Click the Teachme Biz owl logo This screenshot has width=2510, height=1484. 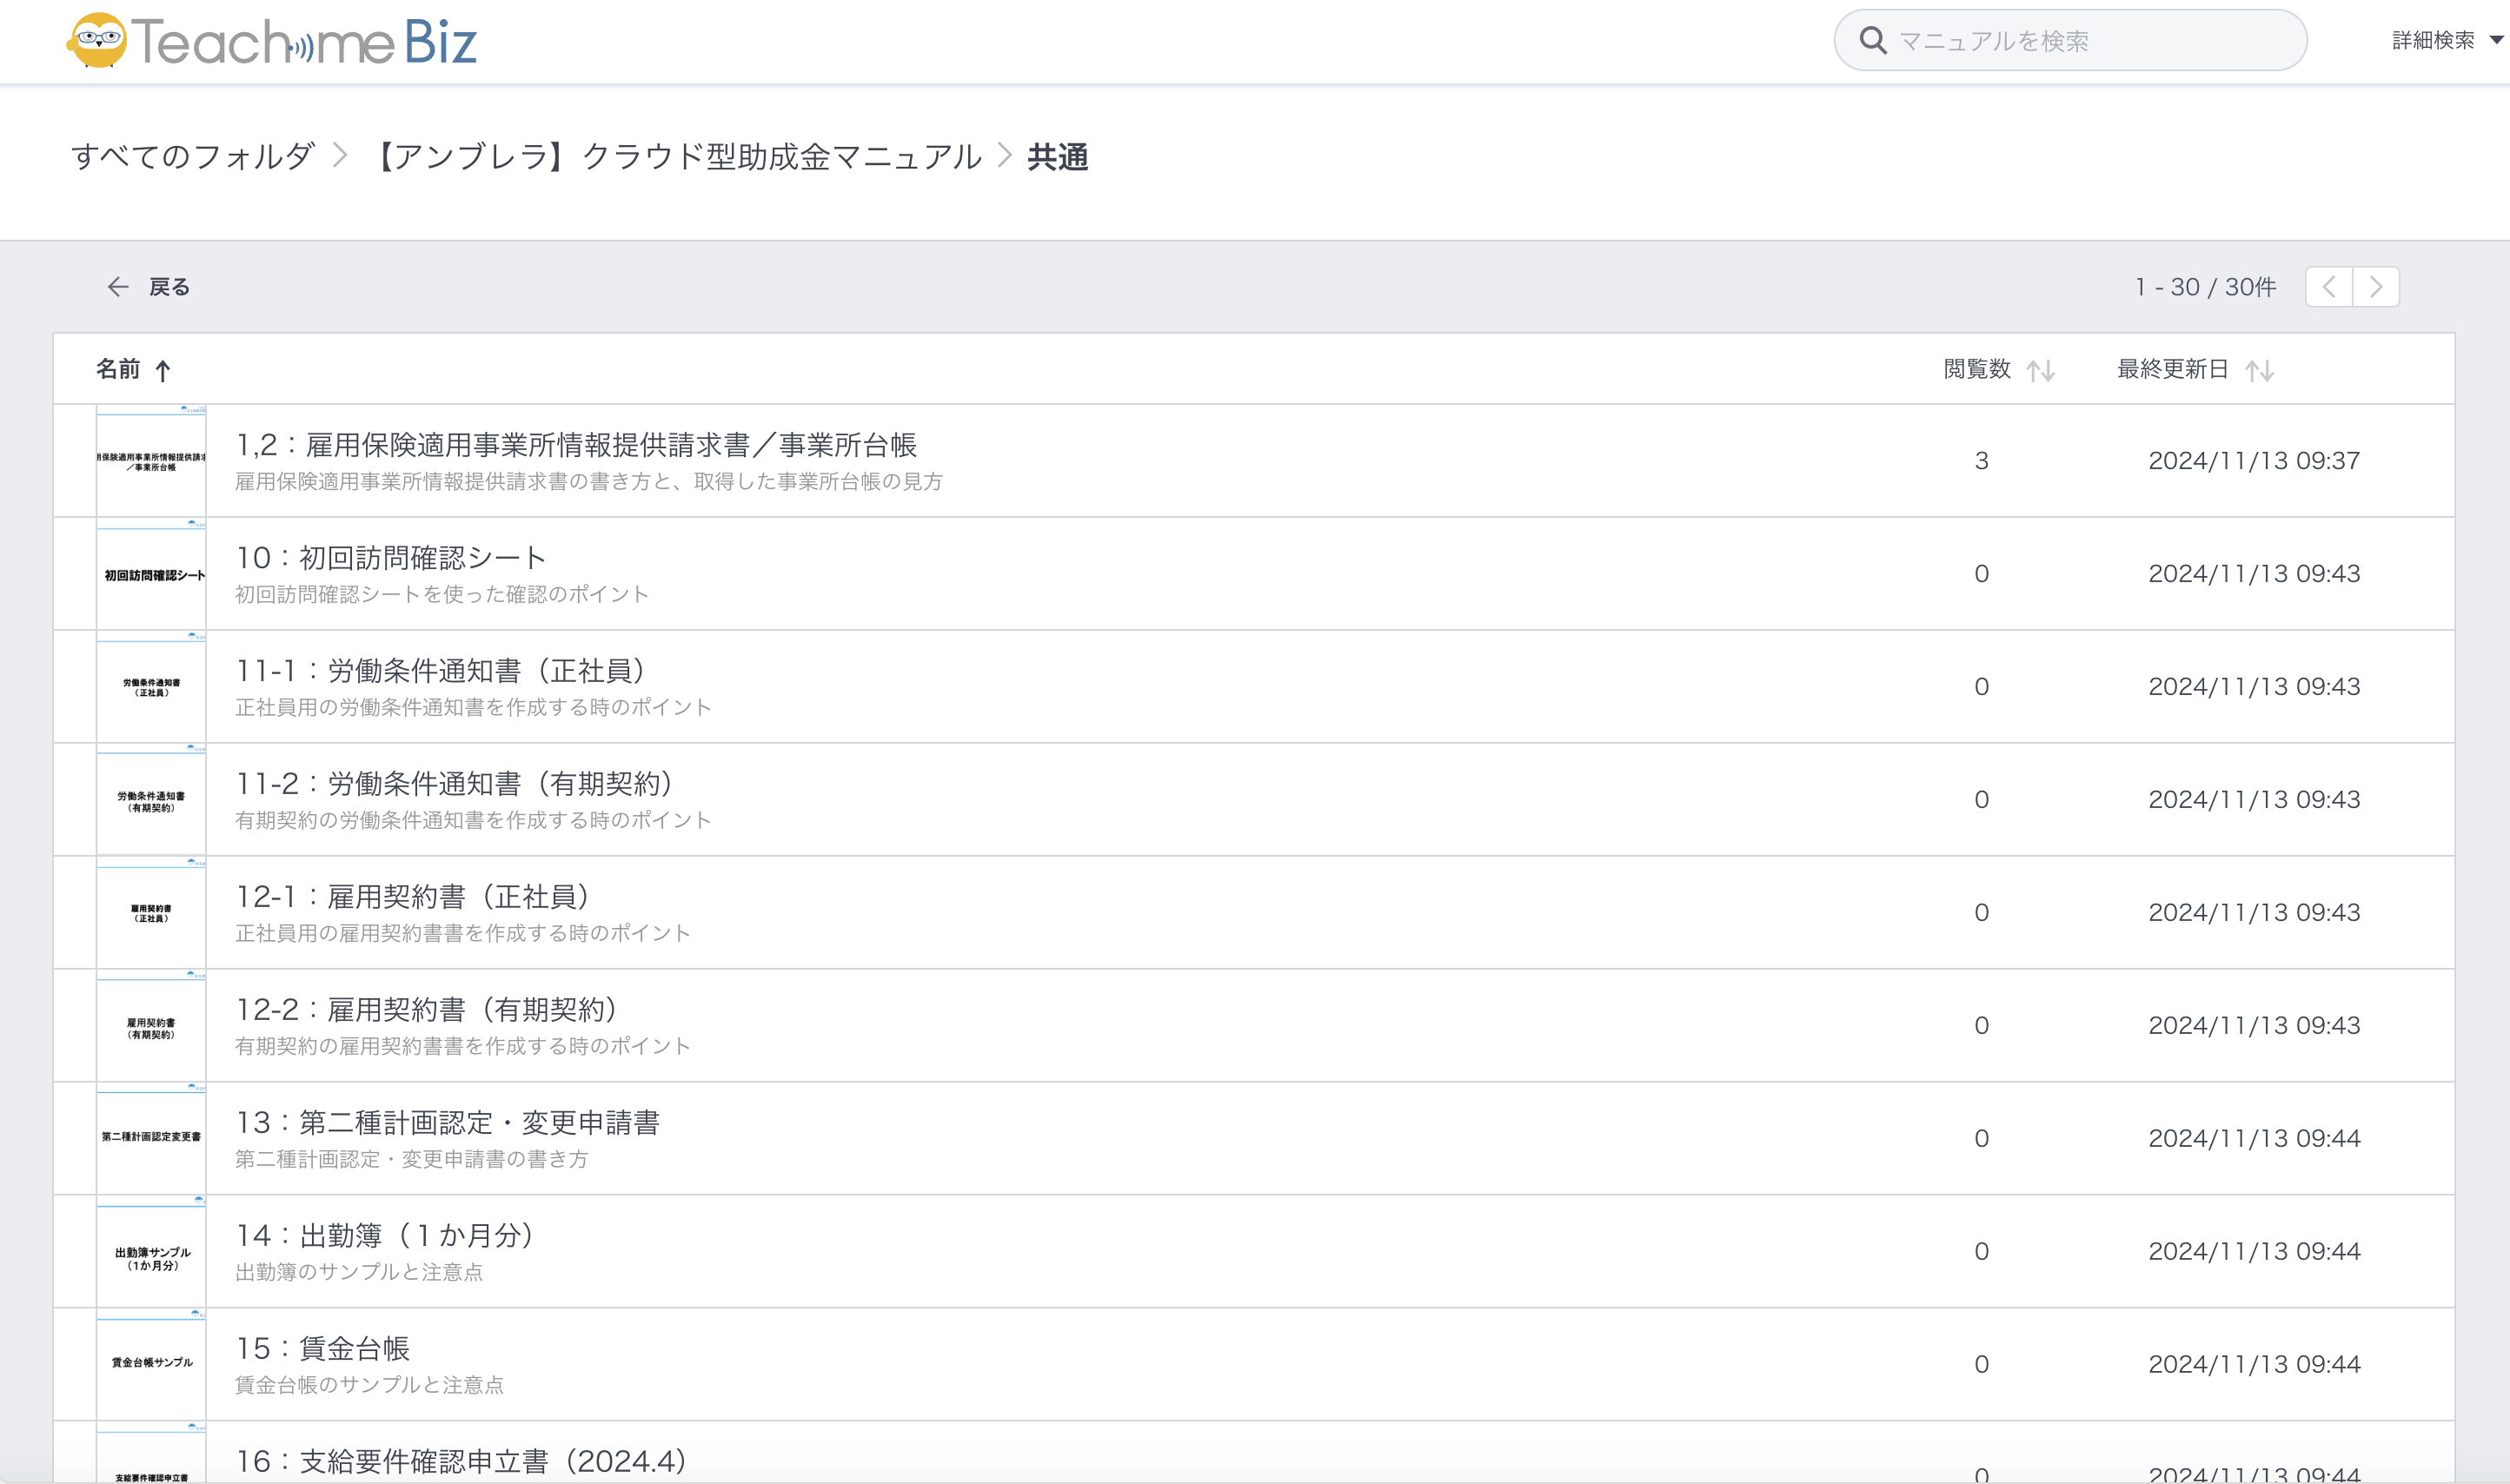(97, 41)
